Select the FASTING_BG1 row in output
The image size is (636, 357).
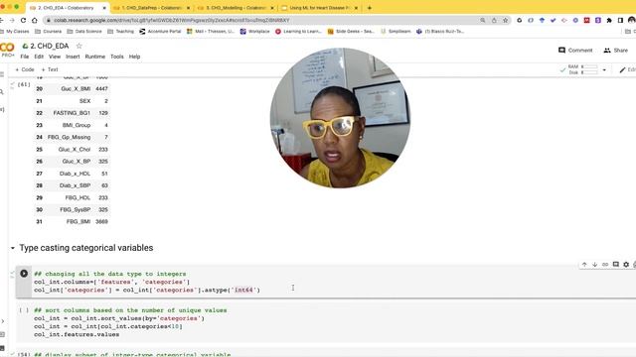point(73,113)
